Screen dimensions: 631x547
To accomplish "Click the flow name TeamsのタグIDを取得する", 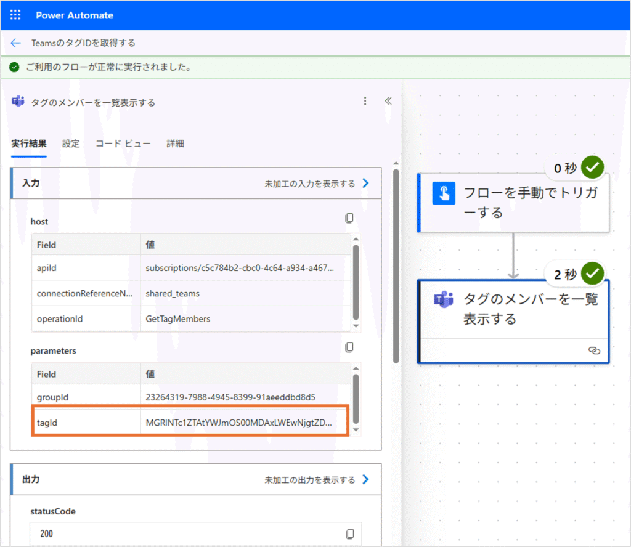I will point(83,43).
